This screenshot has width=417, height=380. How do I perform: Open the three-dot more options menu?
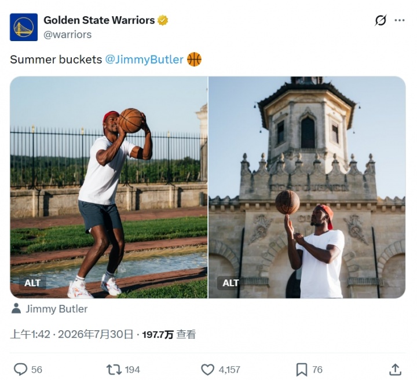(x=400, y=20)
